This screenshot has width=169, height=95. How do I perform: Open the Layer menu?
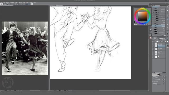tap(16, 2)
